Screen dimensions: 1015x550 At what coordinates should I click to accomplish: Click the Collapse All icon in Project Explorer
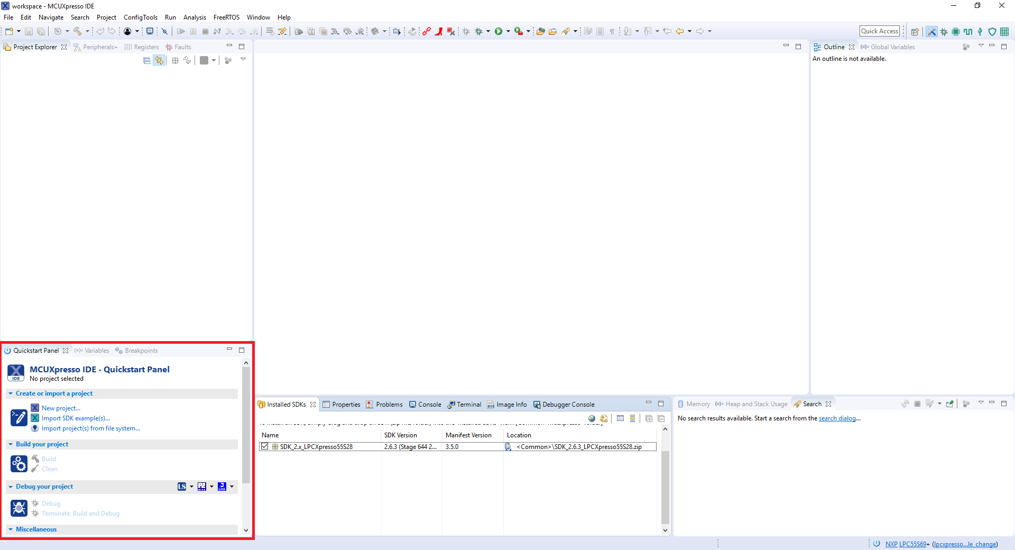[146, 61]
